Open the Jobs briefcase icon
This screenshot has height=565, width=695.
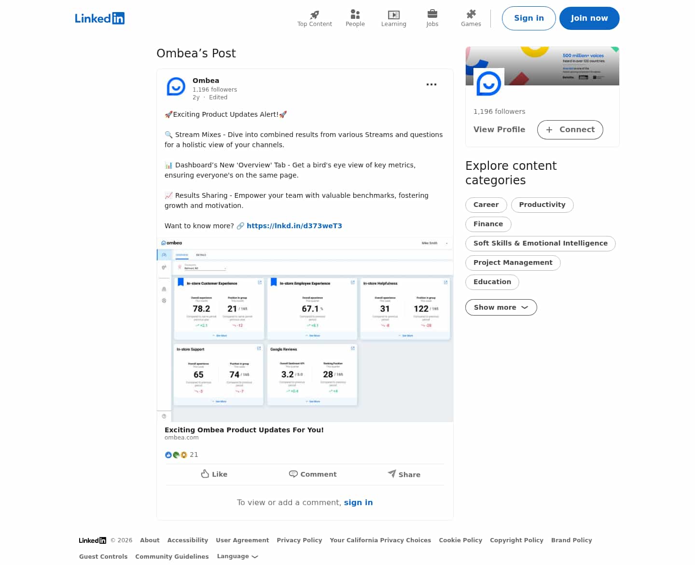pyautogui.click(x=432, y=14)
